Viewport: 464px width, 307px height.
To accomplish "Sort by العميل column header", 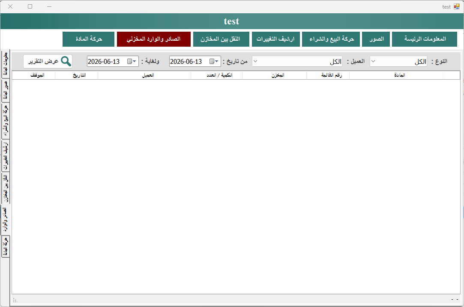I will tap(144, 75).
